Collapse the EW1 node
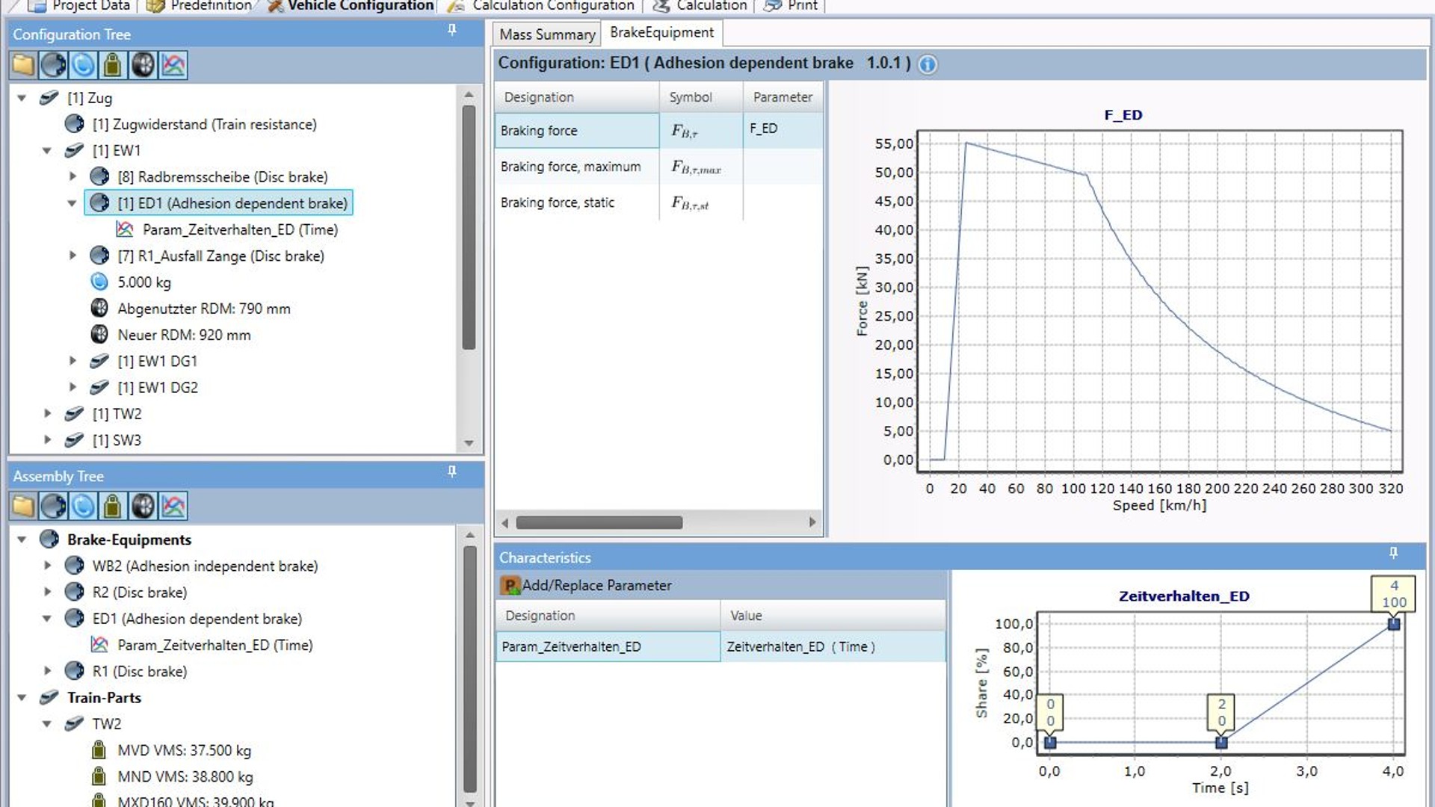This screenshot has width=1435, height=807. pos(47,150)
